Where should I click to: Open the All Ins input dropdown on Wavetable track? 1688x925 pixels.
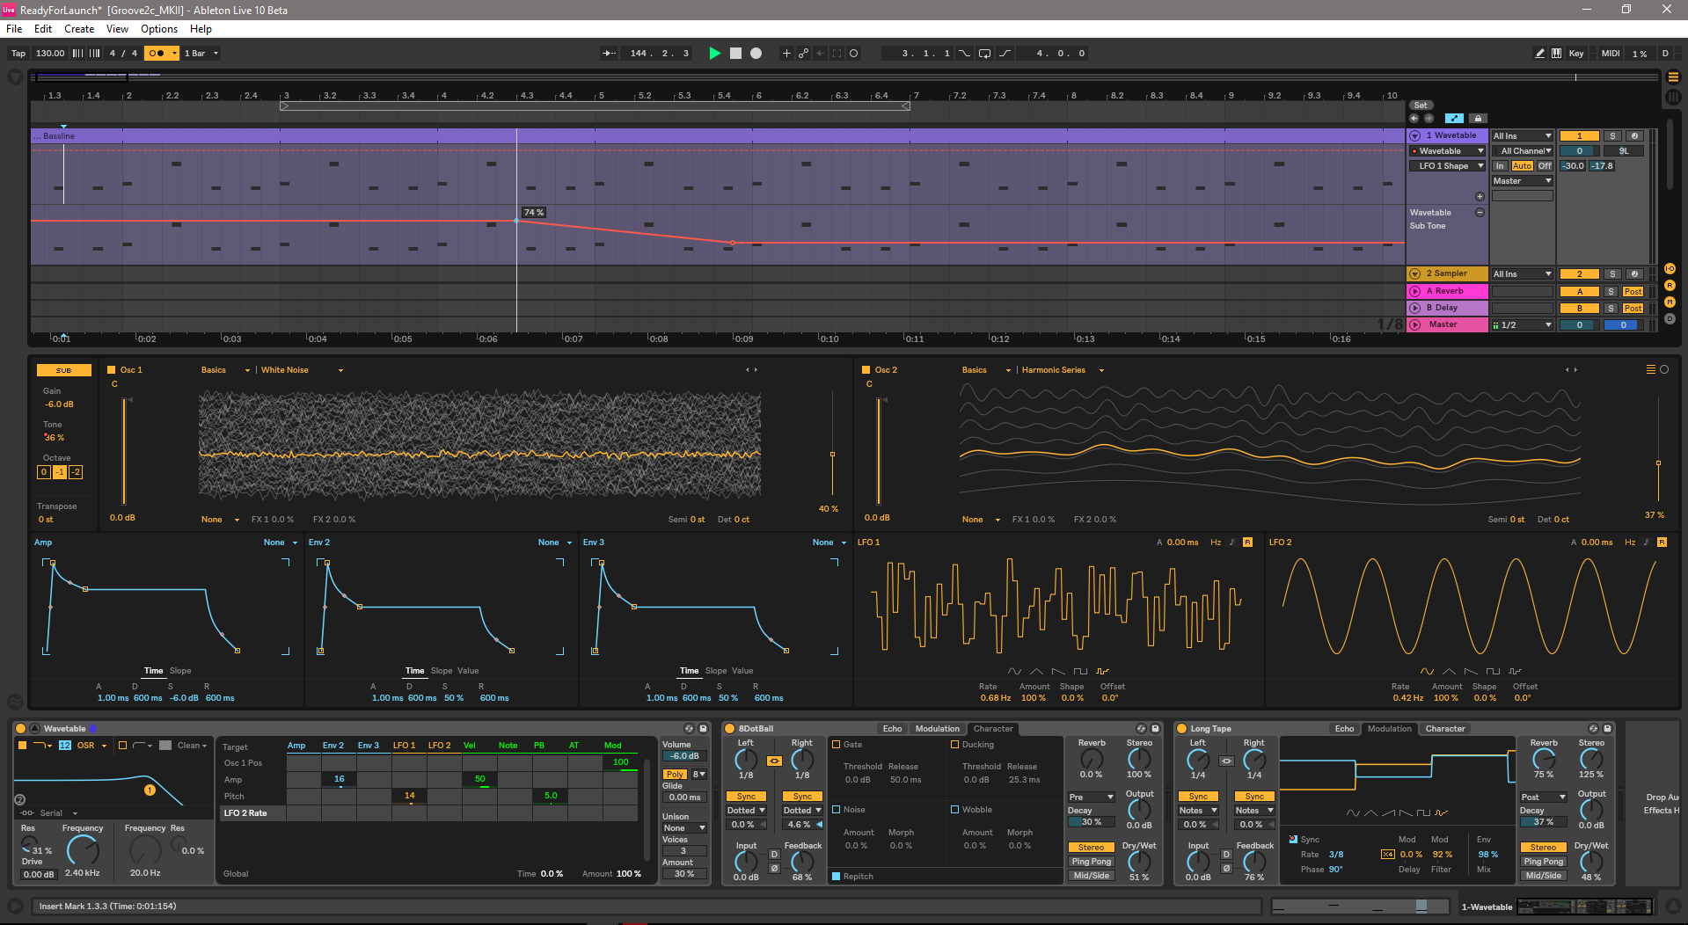[1521, 135]
